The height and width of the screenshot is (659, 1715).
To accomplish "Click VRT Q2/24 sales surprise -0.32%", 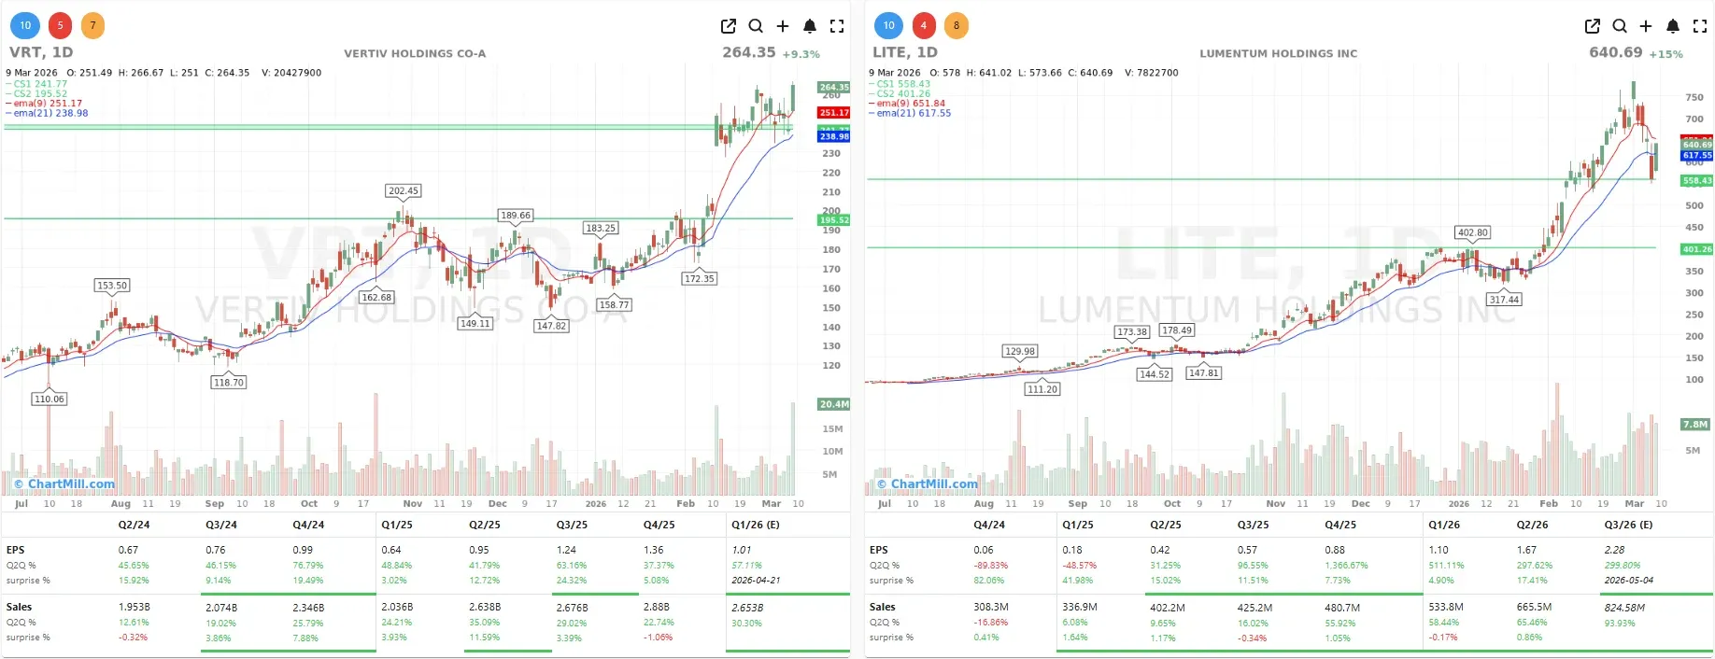I will click(134, 638).
